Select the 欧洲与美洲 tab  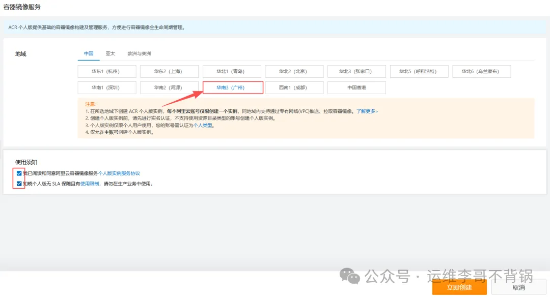(x=139, y=53)
